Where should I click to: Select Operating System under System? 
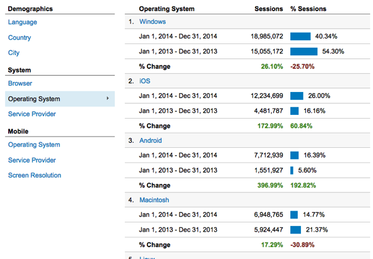(x=60, y=99)
